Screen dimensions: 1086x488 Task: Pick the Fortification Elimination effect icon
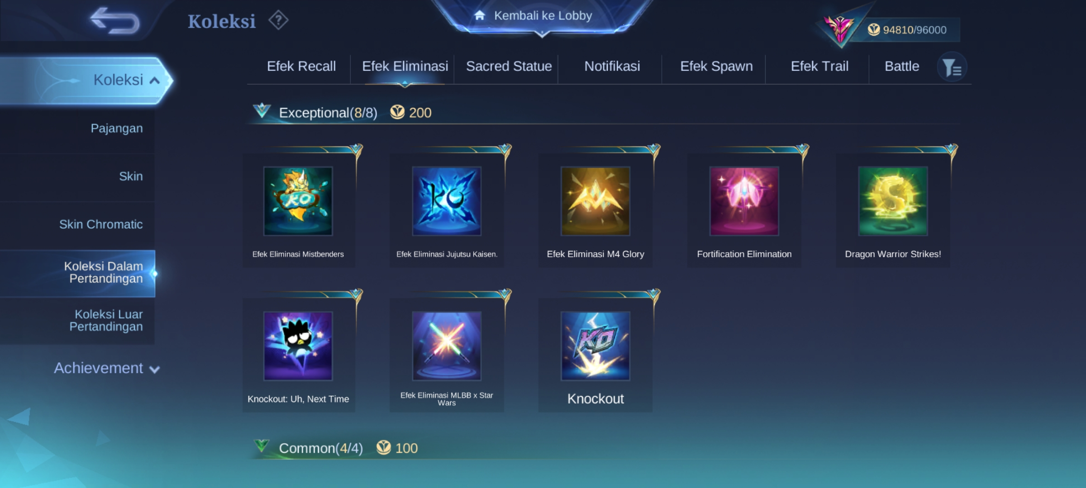pos(744,201)
